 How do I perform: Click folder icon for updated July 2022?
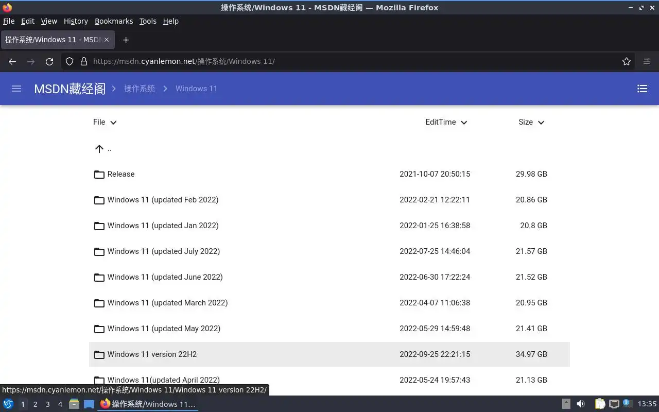99,252
